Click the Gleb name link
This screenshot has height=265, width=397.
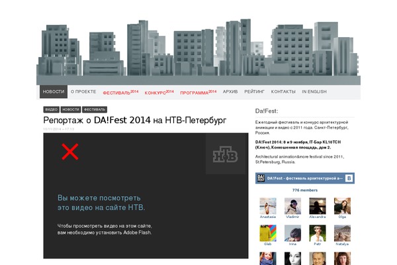pos(268,244)
